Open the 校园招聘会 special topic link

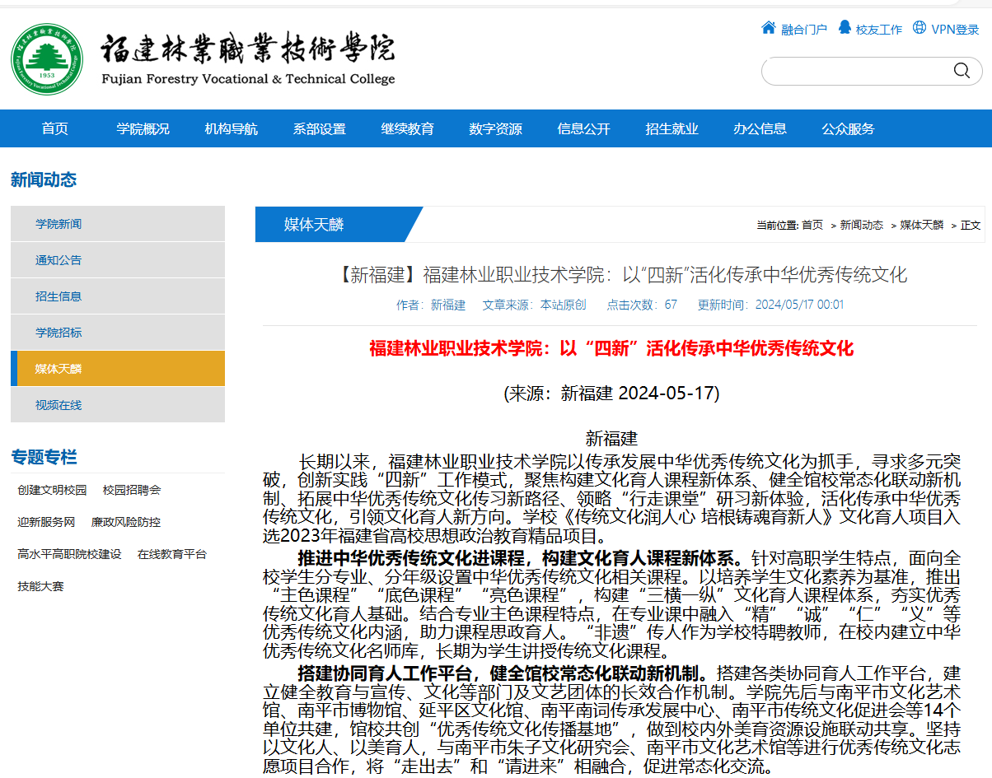tap(132, 490)
